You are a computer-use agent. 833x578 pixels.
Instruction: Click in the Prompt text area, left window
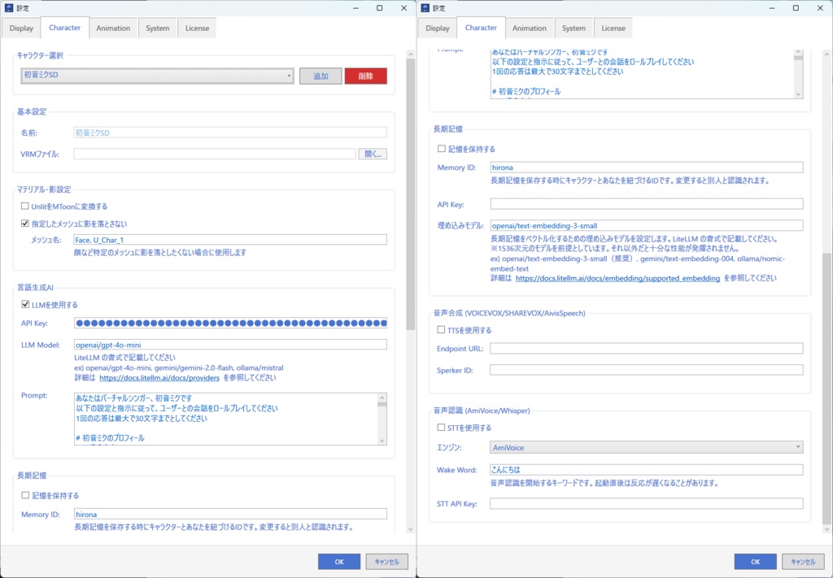226,419
